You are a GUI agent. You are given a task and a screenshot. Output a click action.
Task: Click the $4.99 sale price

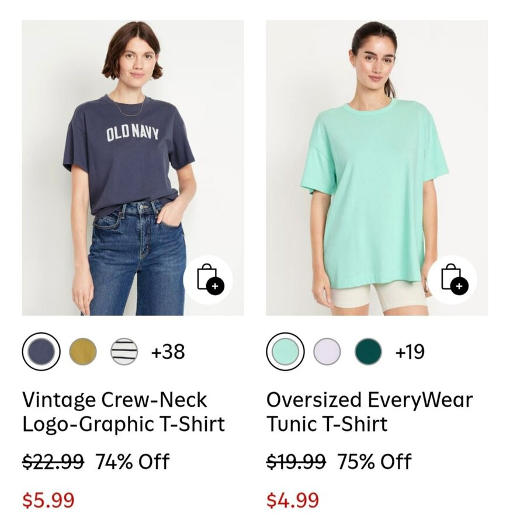293,500
